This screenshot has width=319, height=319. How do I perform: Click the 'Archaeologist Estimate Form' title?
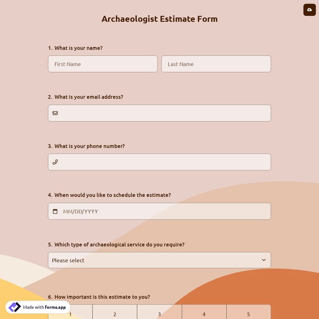pyautogui.click(x=159, y=19)
